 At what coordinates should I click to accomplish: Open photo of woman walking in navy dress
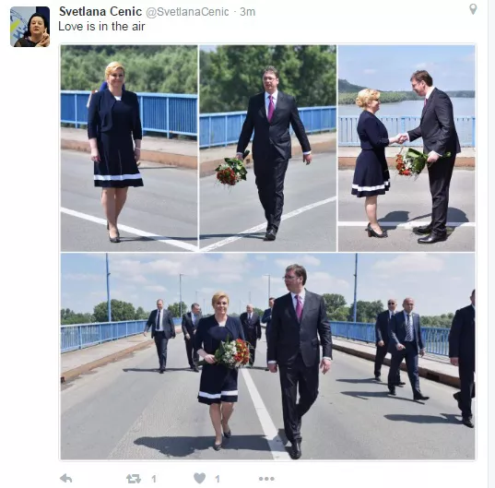tap(129, 149)
